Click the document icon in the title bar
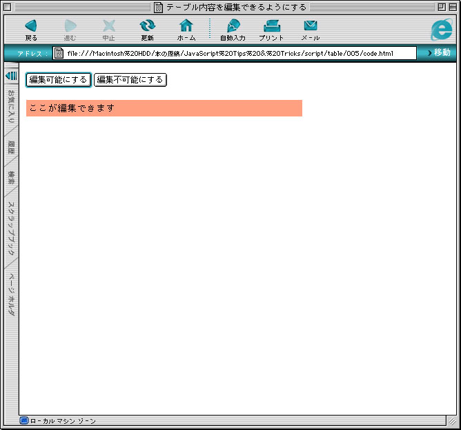461x430 pixels. pyautogui.click(x=158, y=7)
